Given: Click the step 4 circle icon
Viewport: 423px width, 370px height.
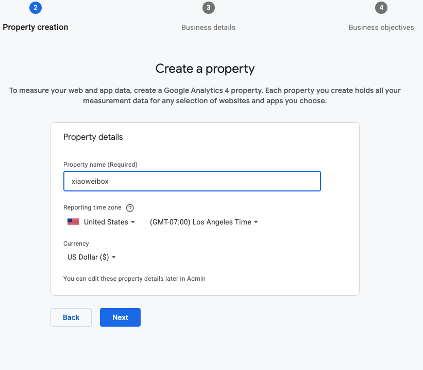Looking at the screenshot, I should [381, 8].
